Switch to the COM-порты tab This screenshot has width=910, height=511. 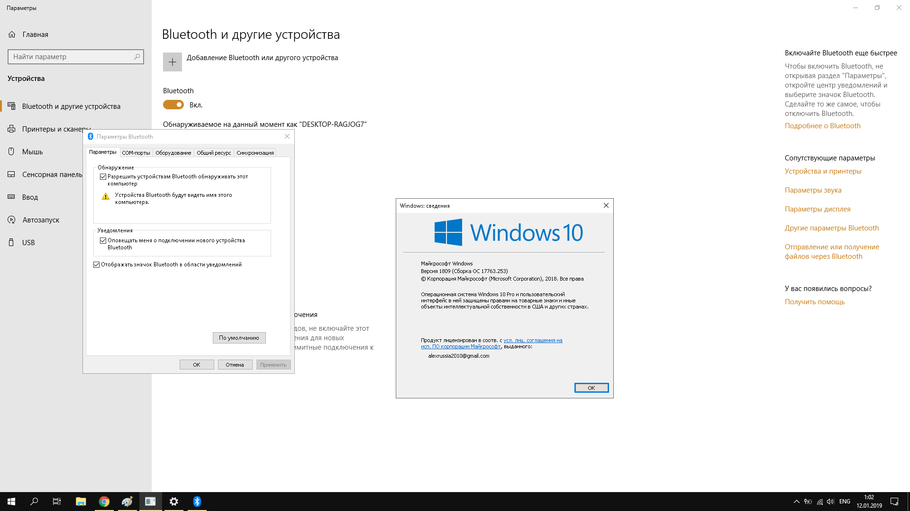pos(136,153)
